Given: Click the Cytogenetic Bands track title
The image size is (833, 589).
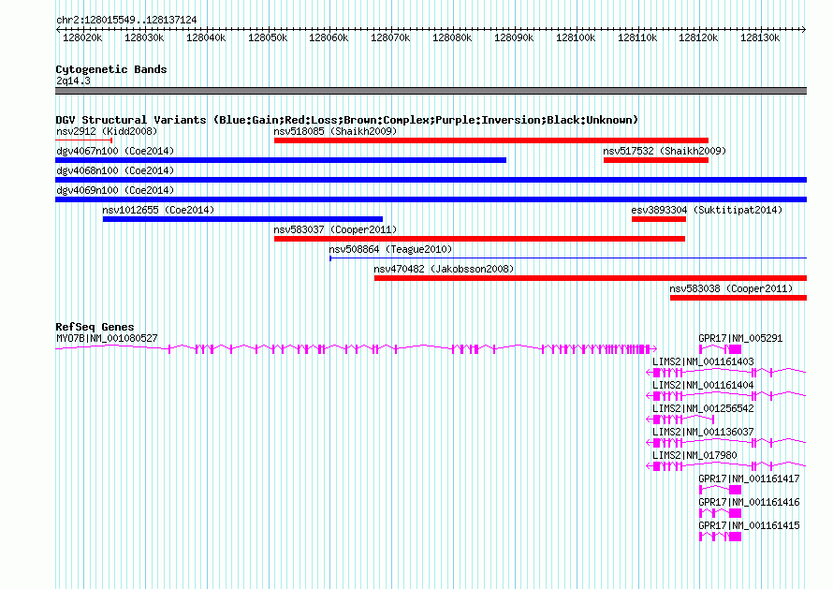Looking at the screenshot, I should pos(111,69).
